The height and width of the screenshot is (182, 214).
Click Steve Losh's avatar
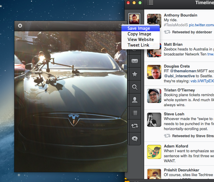click(154, 120)
